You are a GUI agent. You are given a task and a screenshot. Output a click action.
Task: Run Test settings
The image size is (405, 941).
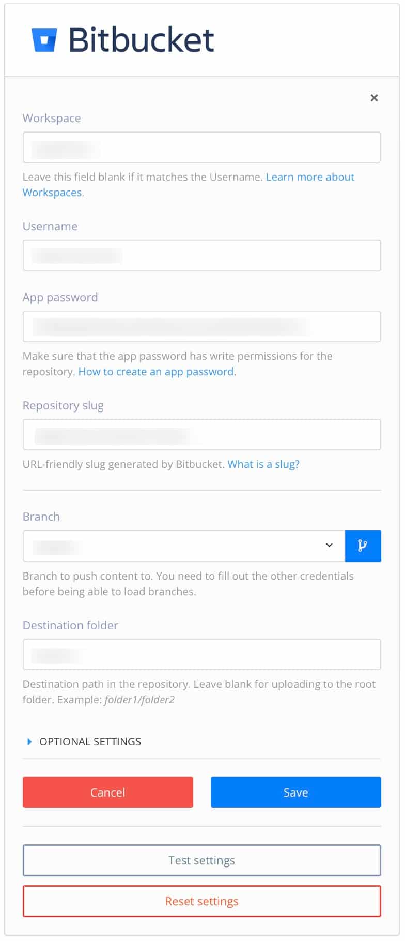201,860
